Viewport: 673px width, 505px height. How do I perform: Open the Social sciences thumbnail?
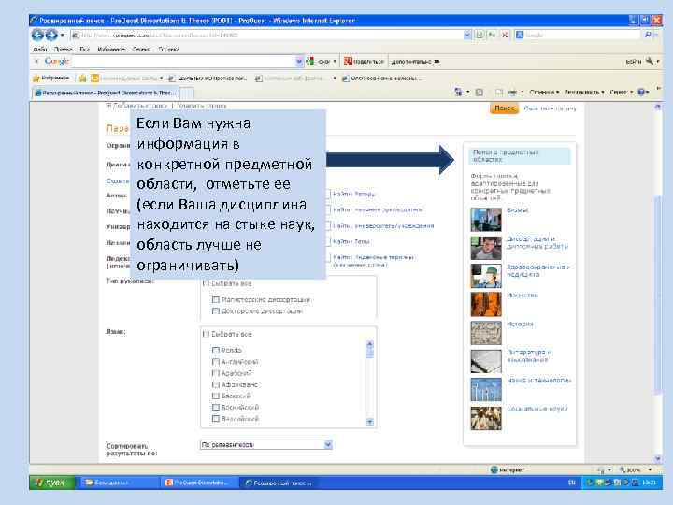click(x=486, y=418)
